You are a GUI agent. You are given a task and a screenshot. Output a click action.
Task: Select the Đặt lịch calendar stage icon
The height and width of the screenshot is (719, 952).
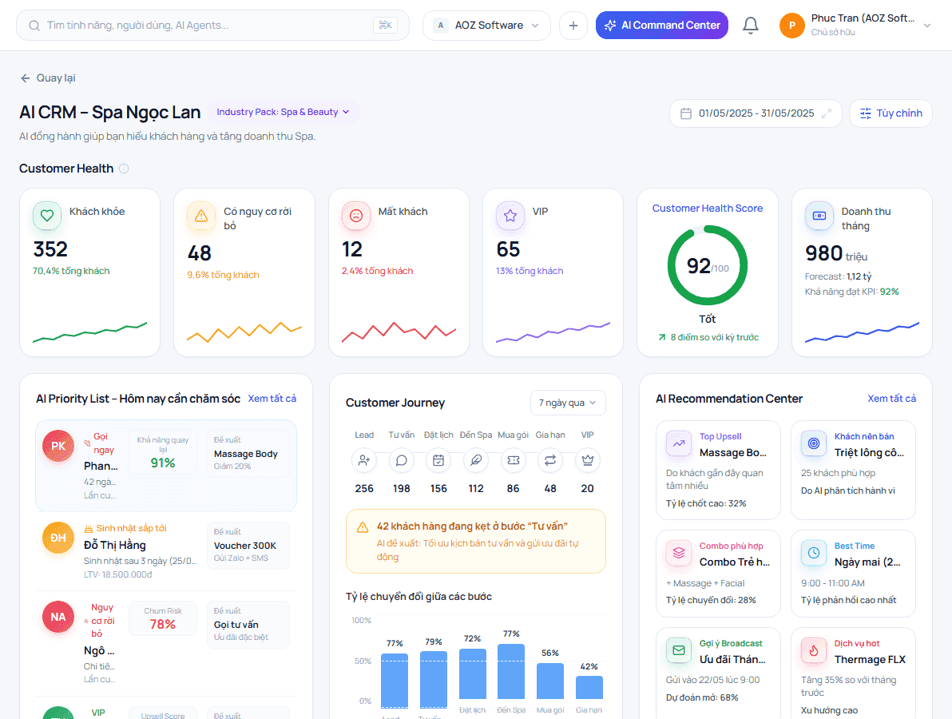coord(438,460)
